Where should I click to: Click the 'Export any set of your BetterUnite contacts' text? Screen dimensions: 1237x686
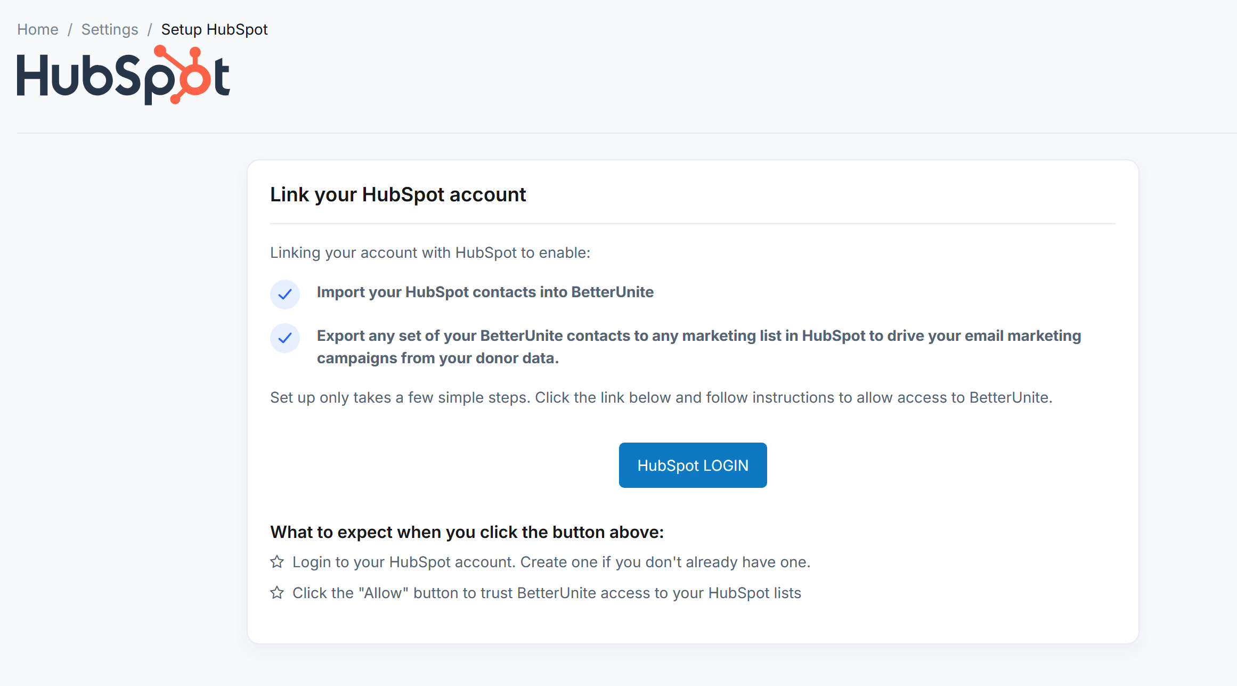point(699,347)
